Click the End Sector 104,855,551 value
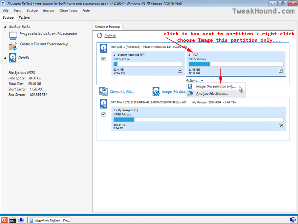 pyautogui.click(x=38, y=95)
